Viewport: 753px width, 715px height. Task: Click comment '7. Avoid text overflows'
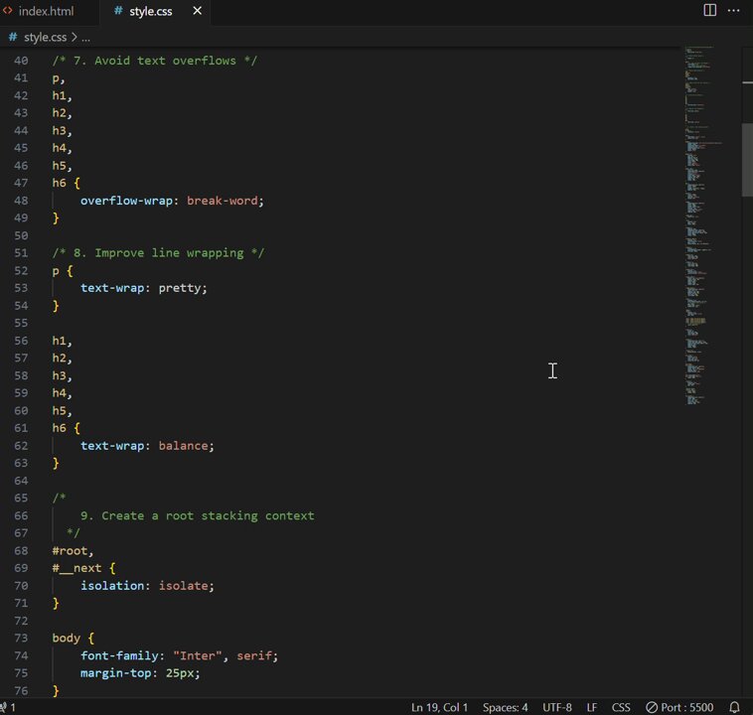(x=155, y=61)
